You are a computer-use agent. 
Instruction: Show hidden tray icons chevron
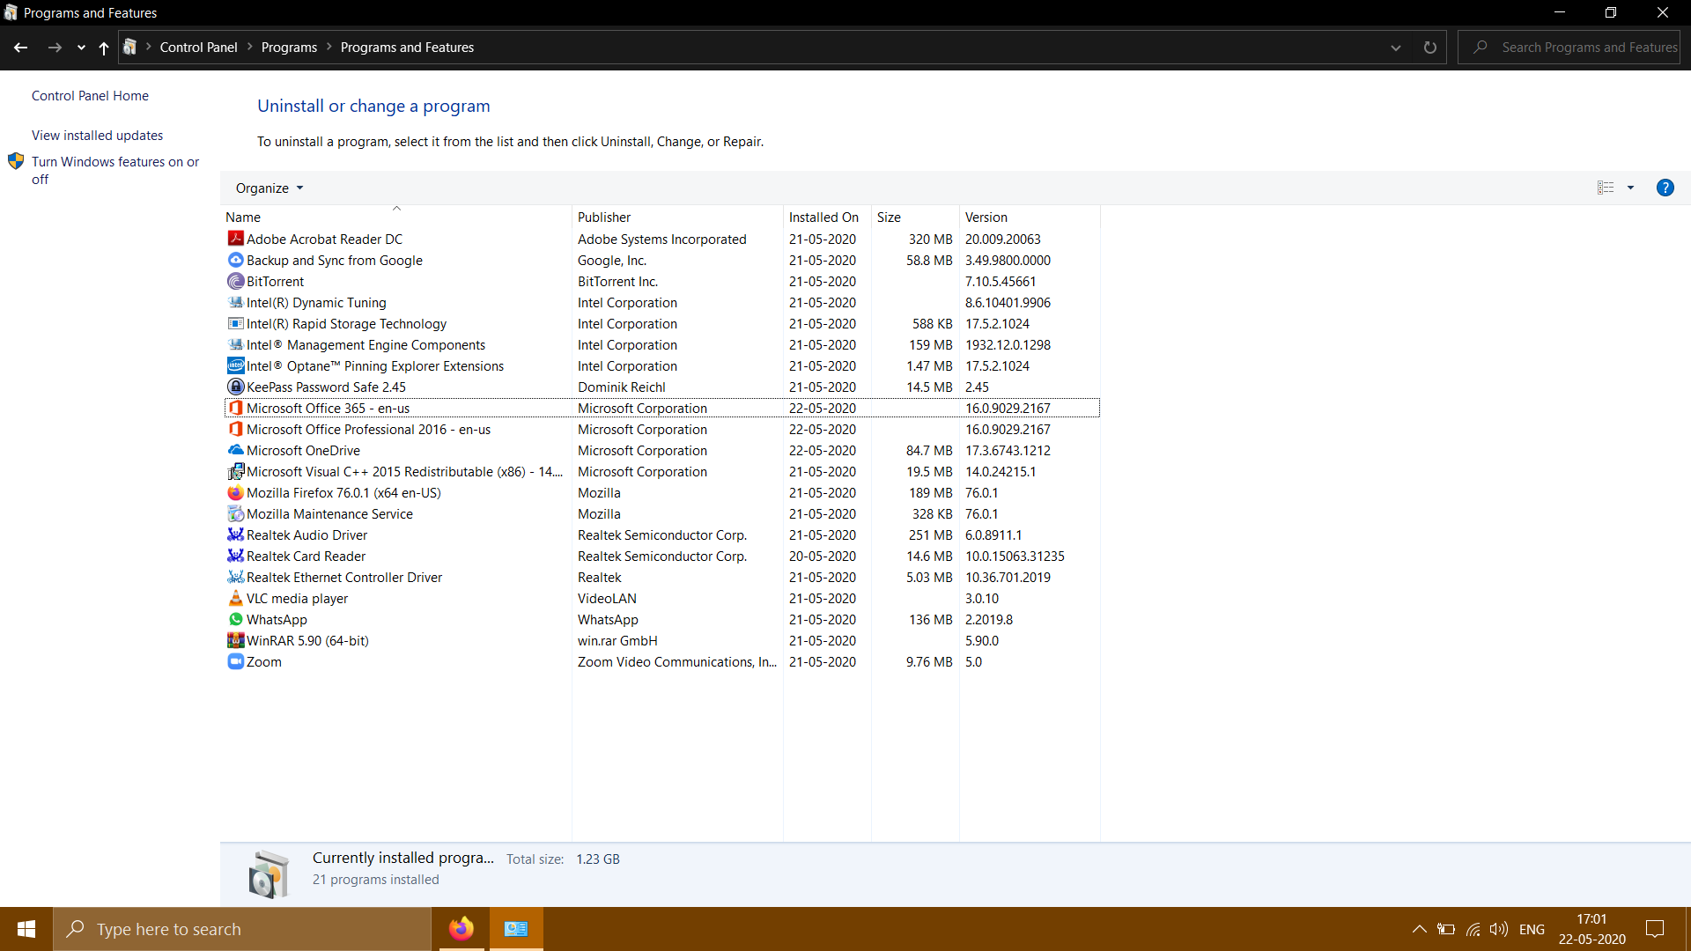[1419, 929]
